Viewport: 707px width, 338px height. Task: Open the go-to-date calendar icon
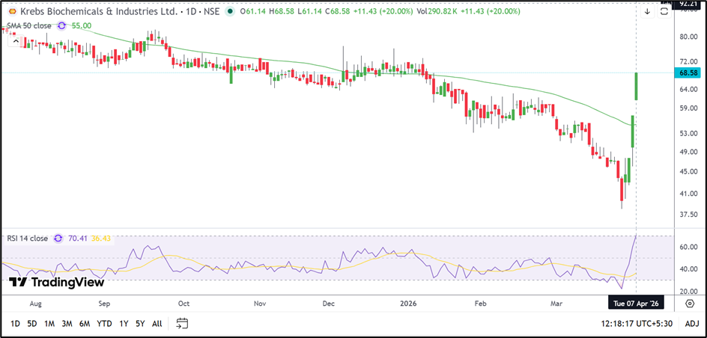[182, 323]
